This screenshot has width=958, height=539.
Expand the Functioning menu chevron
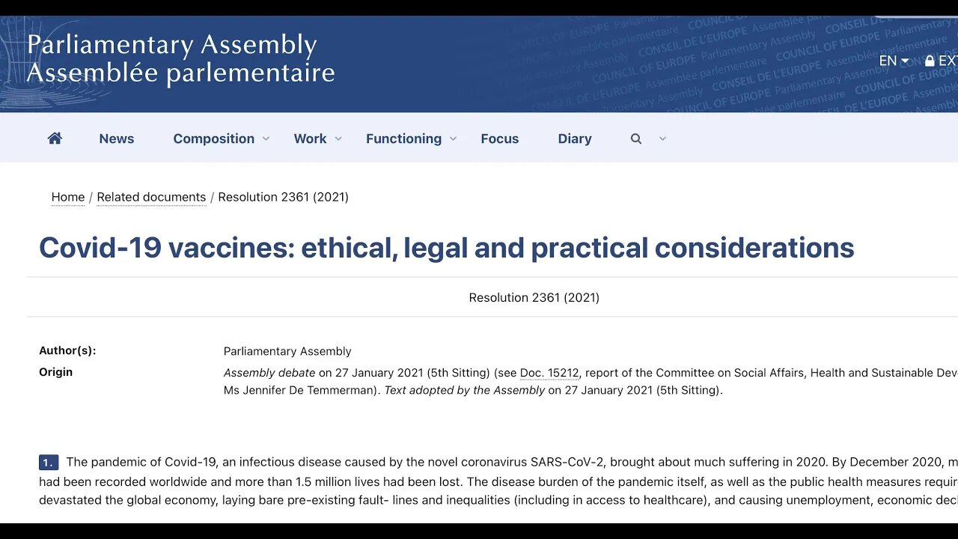coord(453,138)
